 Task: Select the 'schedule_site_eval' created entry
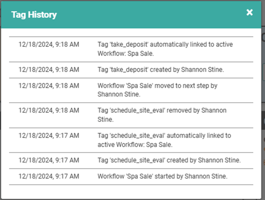131,161
